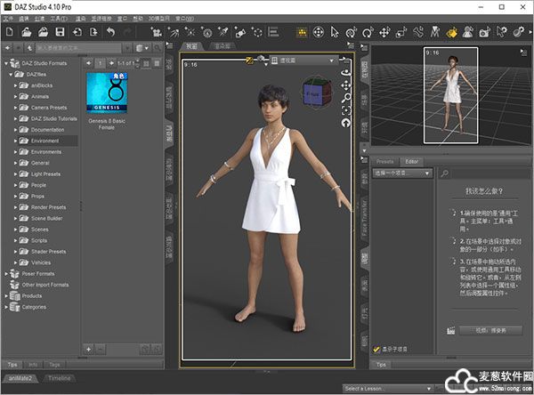Viewport: 534px width, 395px height.
Task: Click the frame/zoom magnifier icon in viewport controls
Action: click(345, 98)
